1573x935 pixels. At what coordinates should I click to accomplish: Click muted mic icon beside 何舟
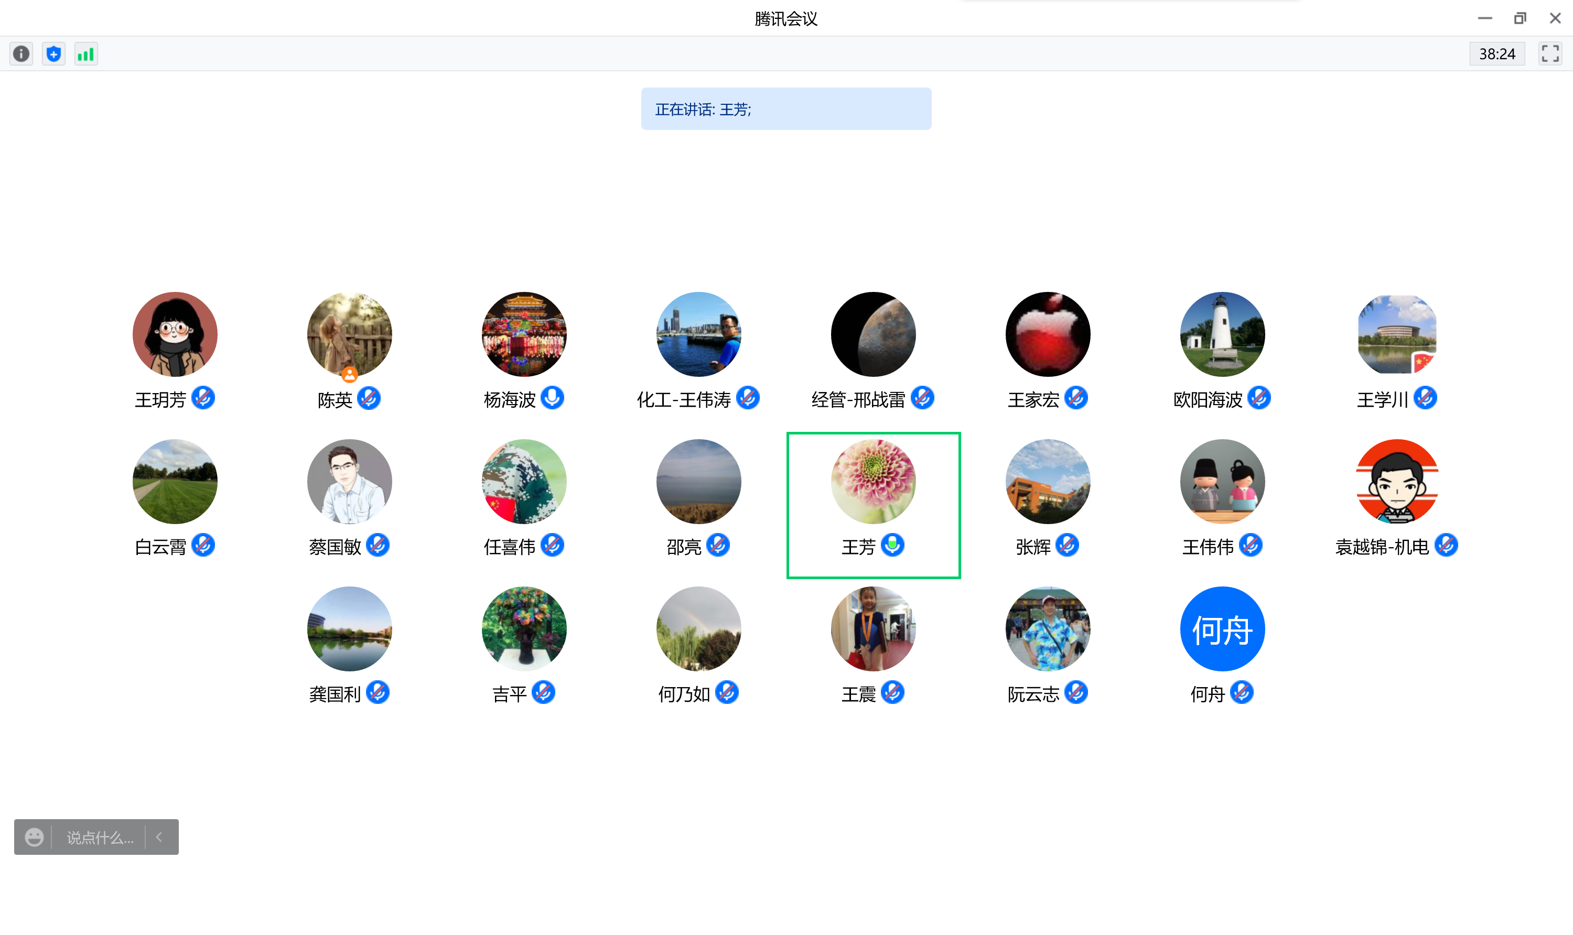click(1242, 693)
